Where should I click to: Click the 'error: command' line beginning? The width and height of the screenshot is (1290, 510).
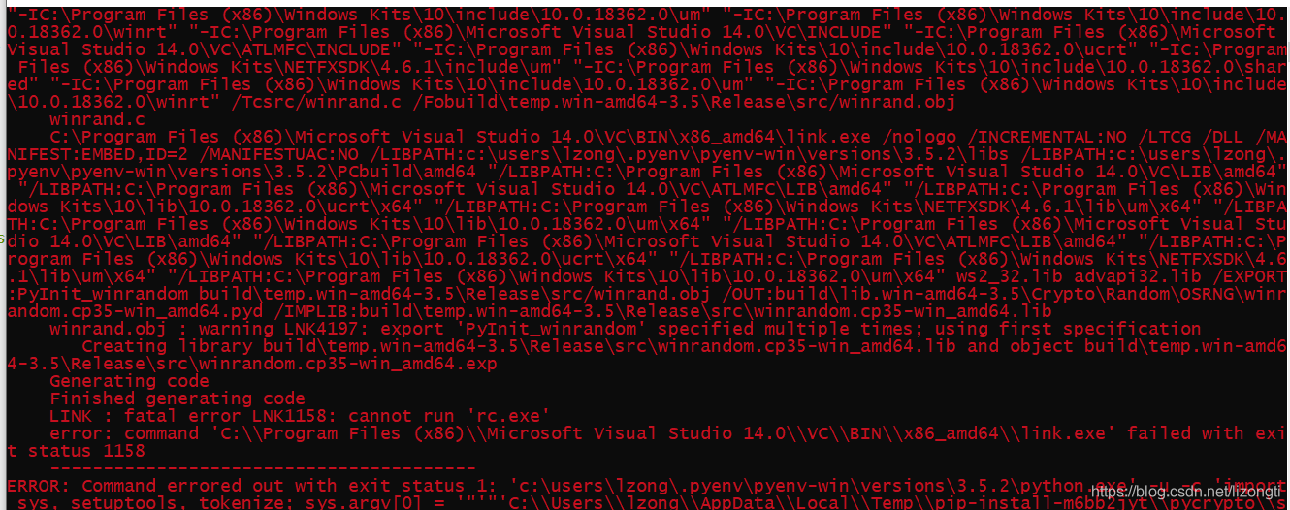[124, 433]
